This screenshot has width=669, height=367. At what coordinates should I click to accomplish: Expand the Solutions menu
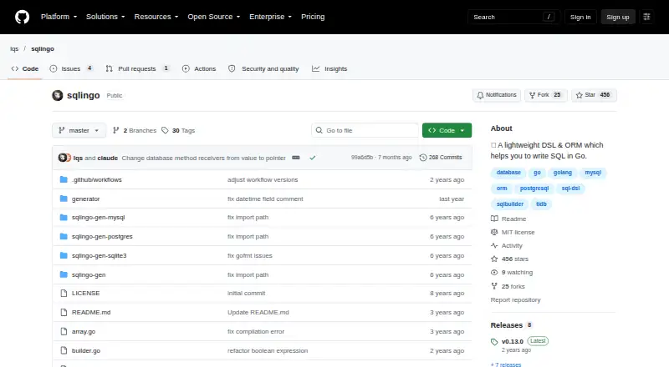coord(105,17)
